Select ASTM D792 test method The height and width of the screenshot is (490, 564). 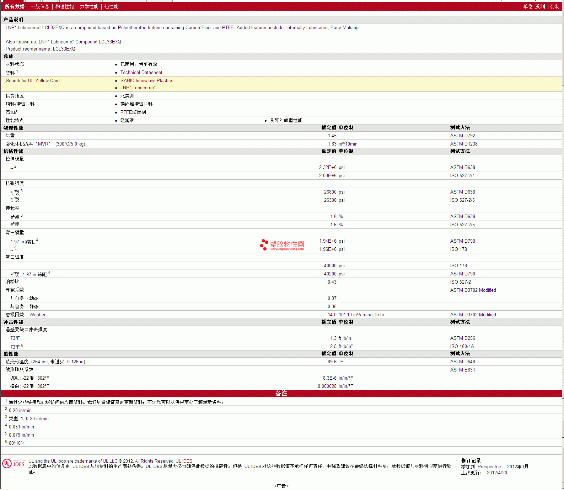click(x=462, y=136)
